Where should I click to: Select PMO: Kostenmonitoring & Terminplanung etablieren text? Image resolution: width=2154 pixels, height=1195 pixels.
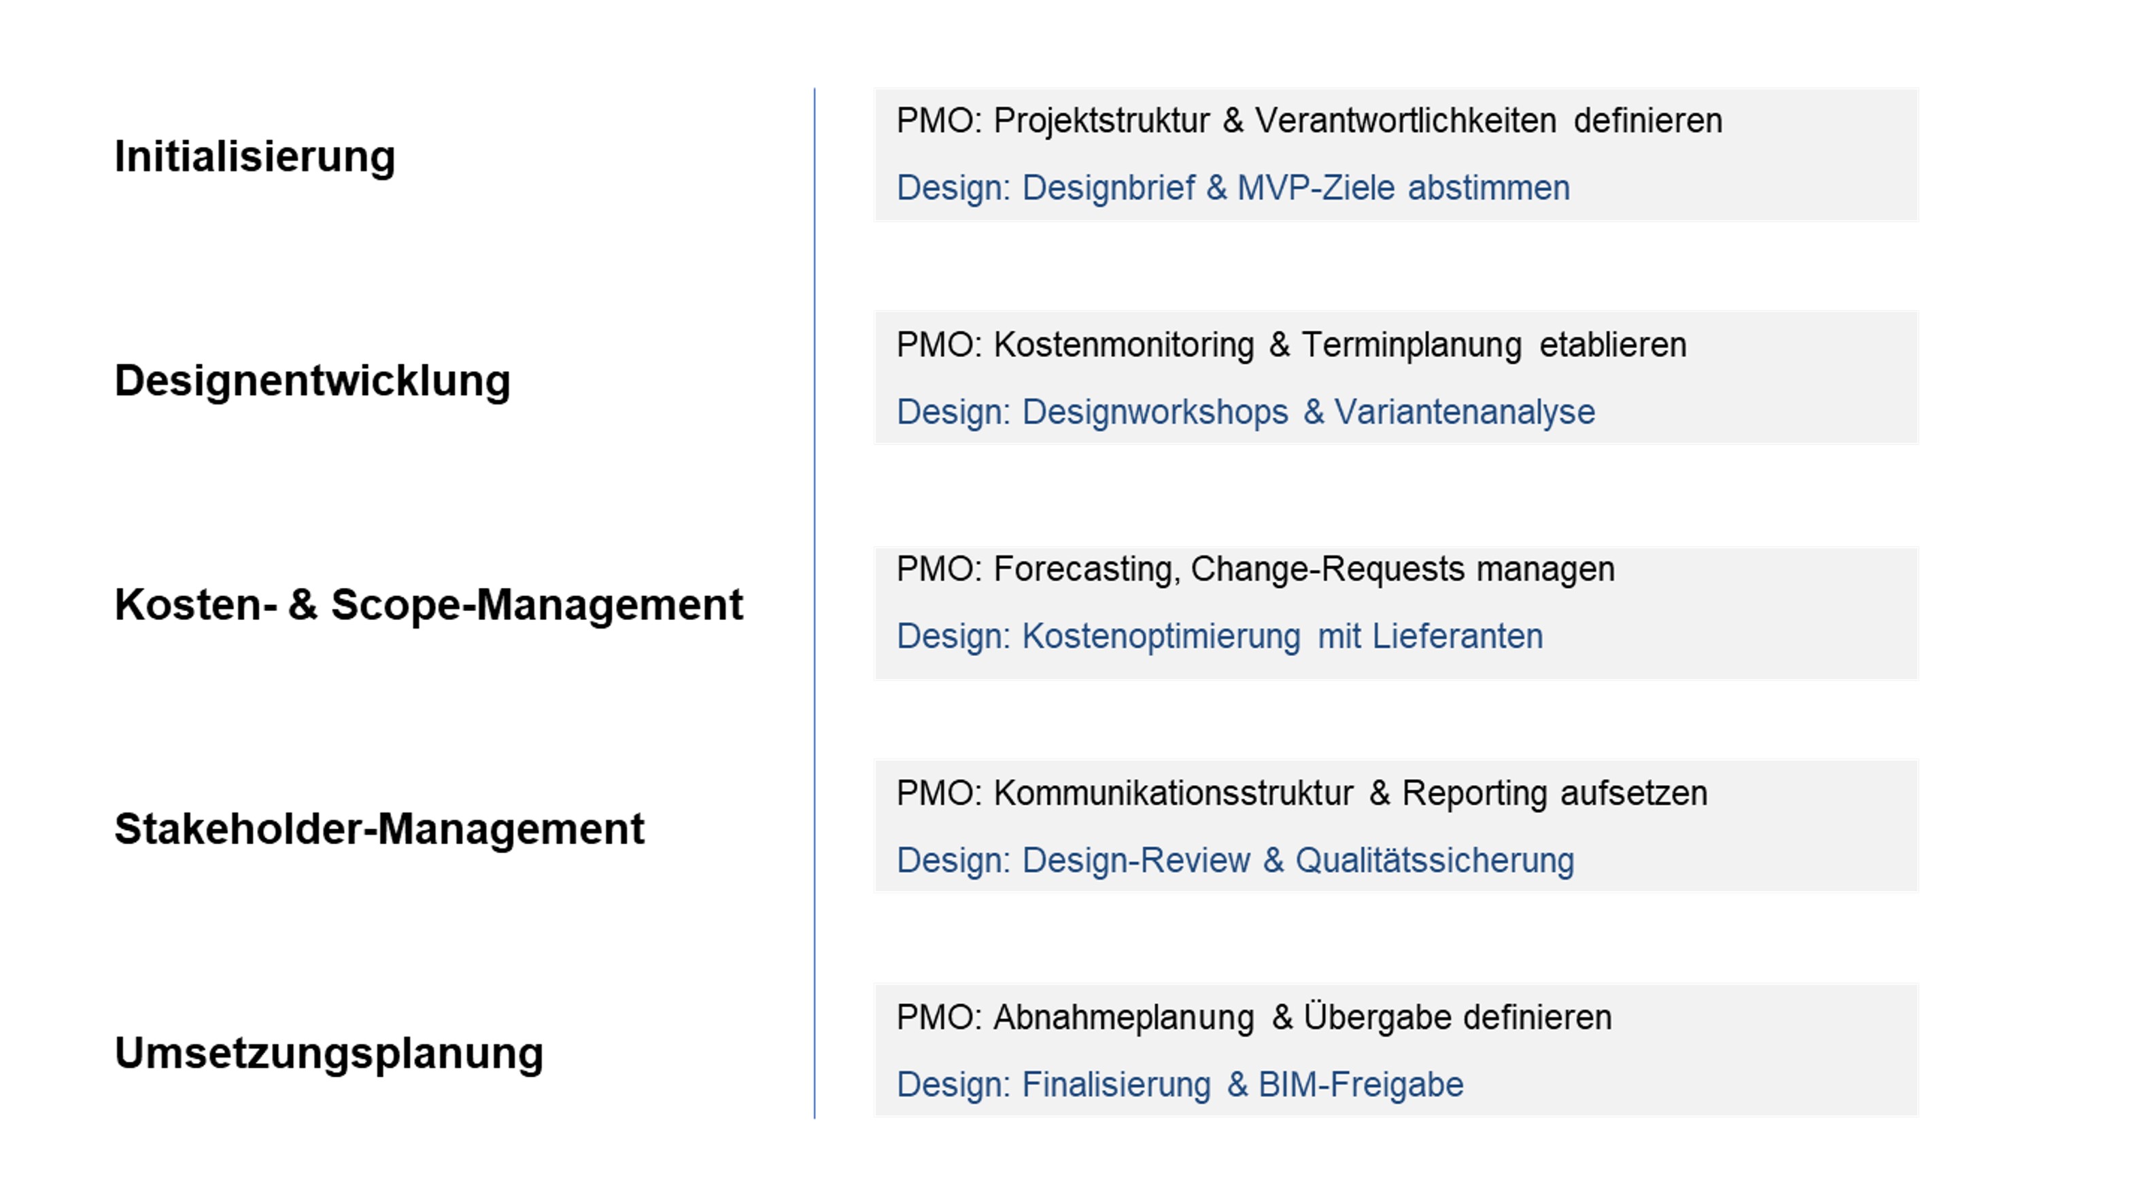(x=1291, y=345)
